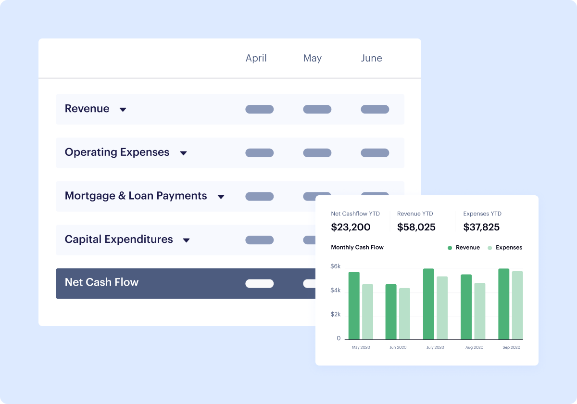Screen dimensions: 577x404
Task: Click the May 2020 axis label
Action: coord(361,347)
